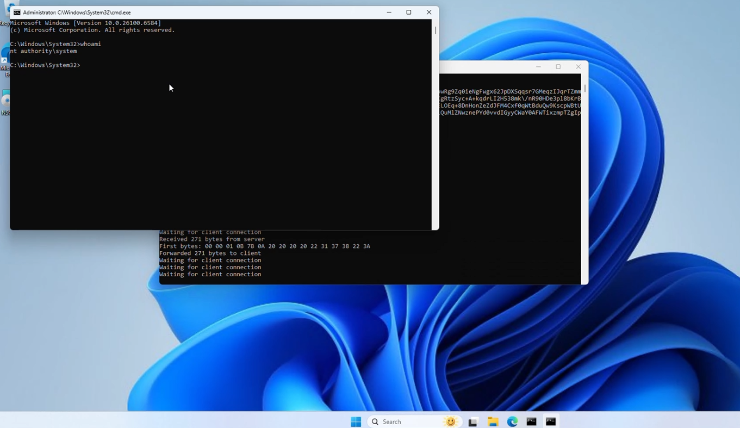The width and height of the screenshot is (740, 428).
Task: Open the Windows Start menu
Action: click(x=356, y=421)
